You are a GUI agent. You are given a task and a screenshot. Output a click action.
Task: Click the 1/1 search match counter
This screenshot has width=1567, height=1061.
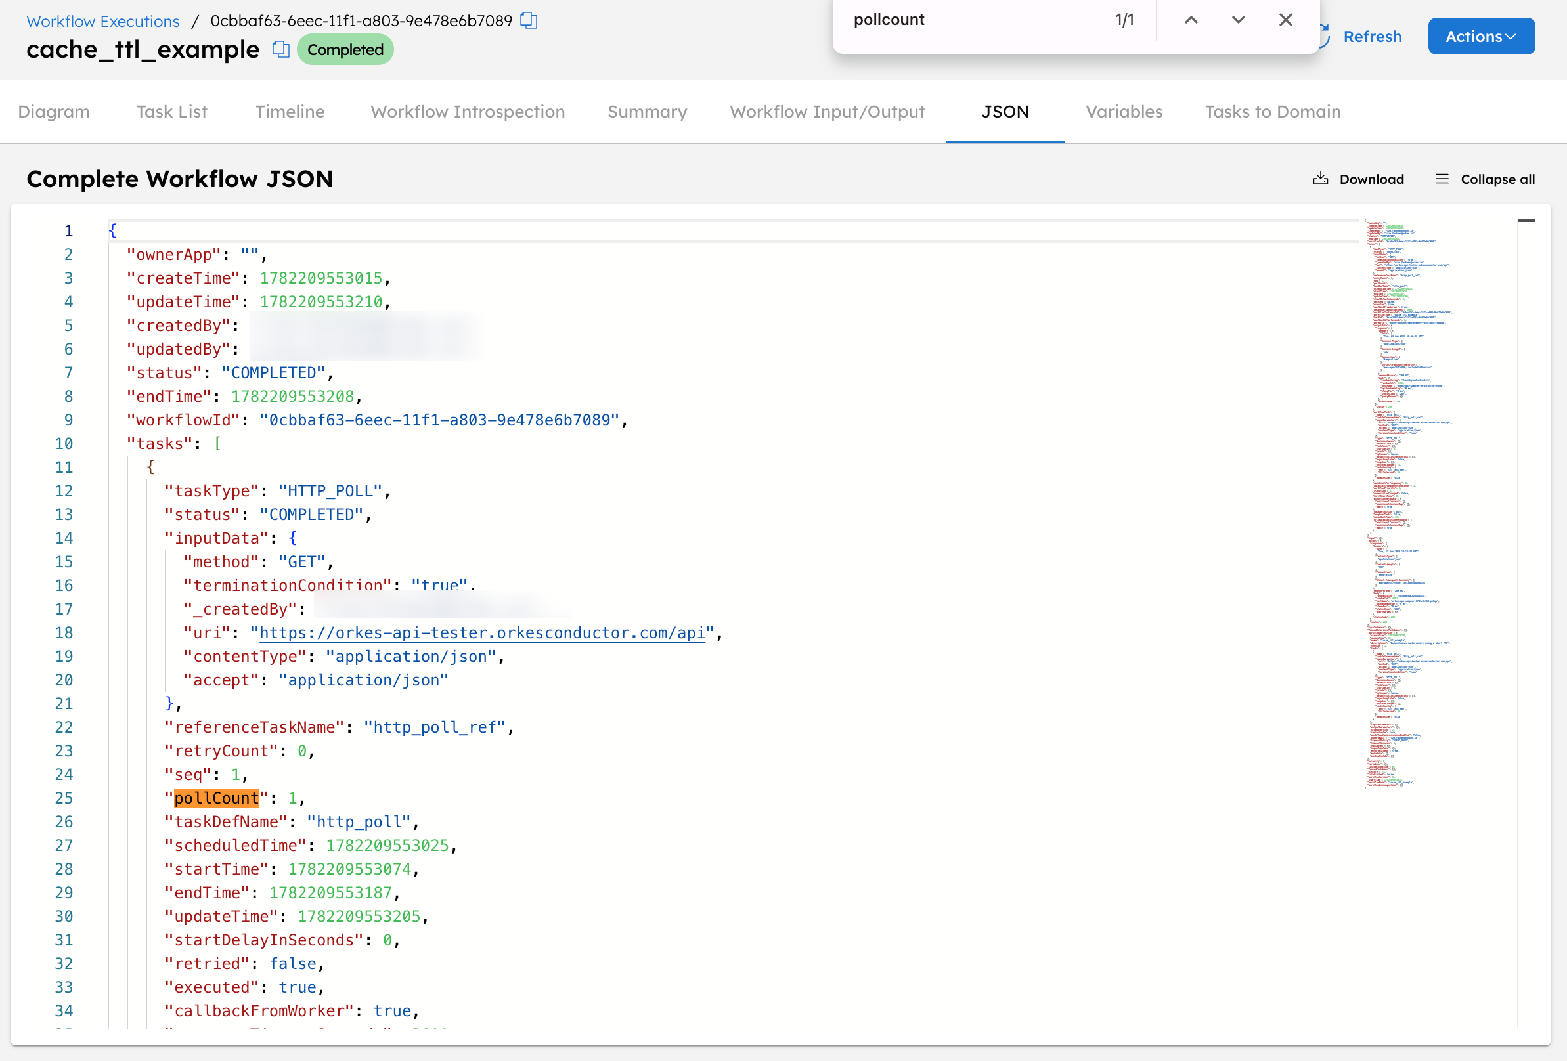click(1124, 20)
